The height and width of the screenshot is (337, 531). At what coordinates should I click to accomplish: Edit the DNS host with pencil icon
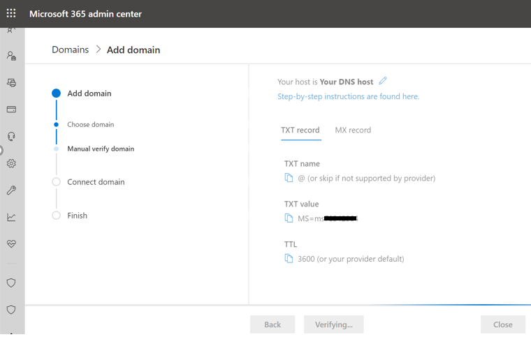383,82
